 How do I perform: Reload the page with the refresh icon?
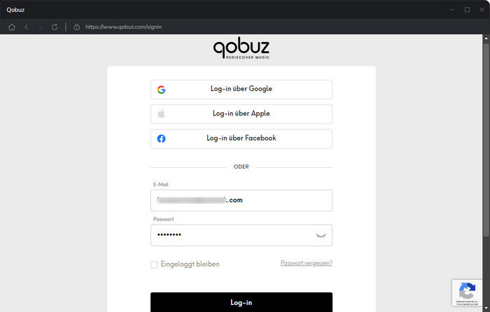pyautogui.click(x=55, y=27)
